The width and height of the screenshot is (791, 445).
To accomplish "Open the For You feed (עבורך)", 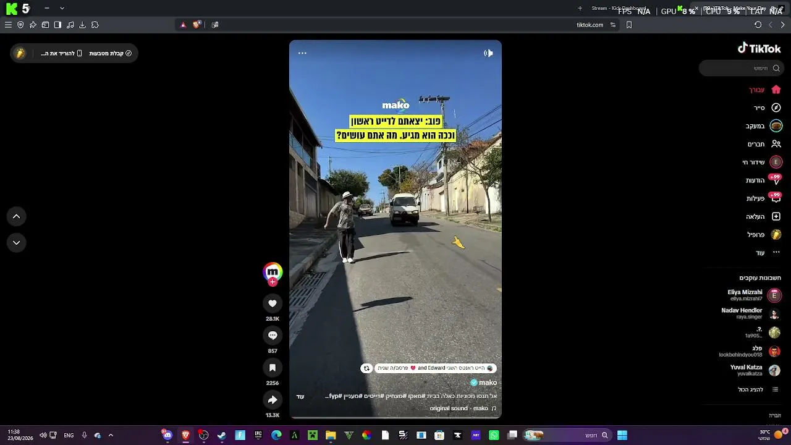I will click(764, 90).
